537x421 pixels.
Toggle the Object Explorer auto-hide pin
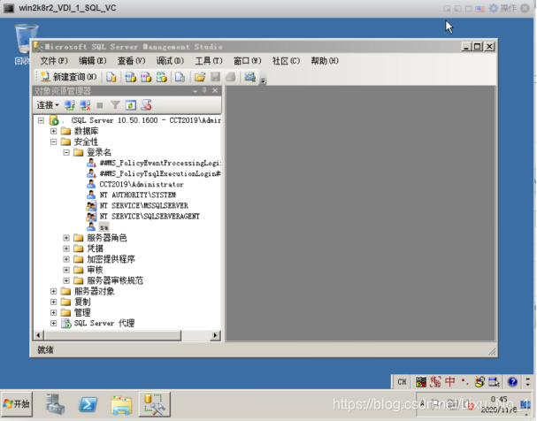tap(204, 90)
